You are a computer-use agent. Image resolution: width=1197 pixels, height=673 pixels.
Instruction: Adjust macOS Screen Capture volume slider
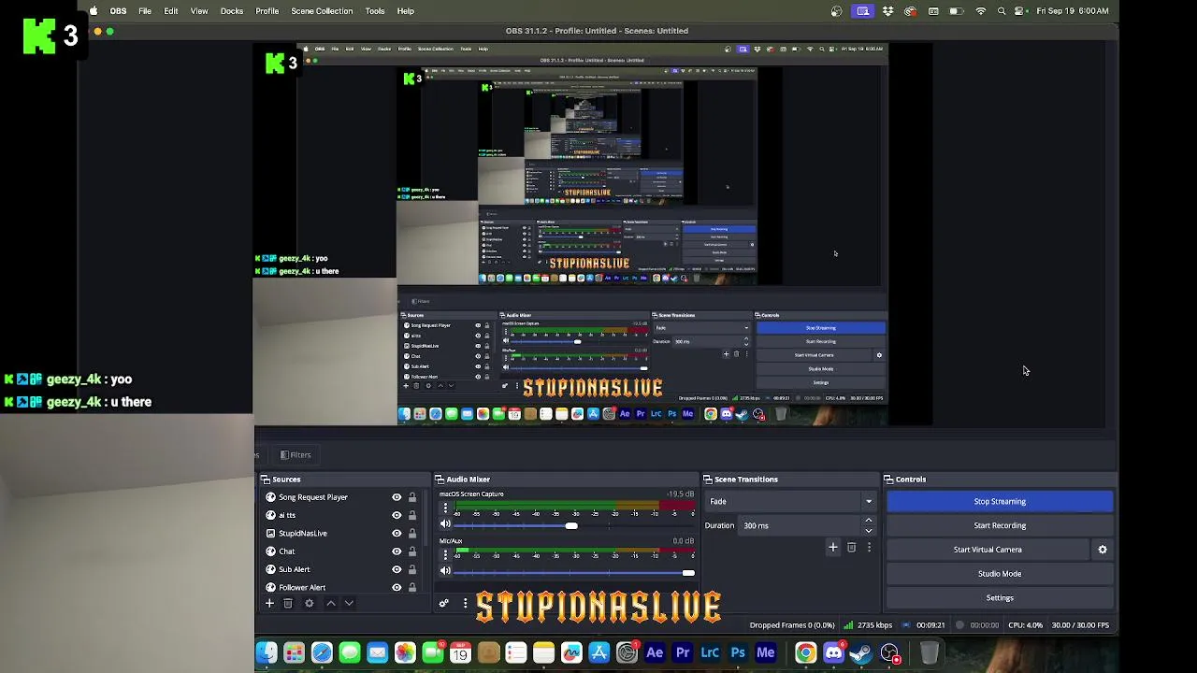pos(571,525)
